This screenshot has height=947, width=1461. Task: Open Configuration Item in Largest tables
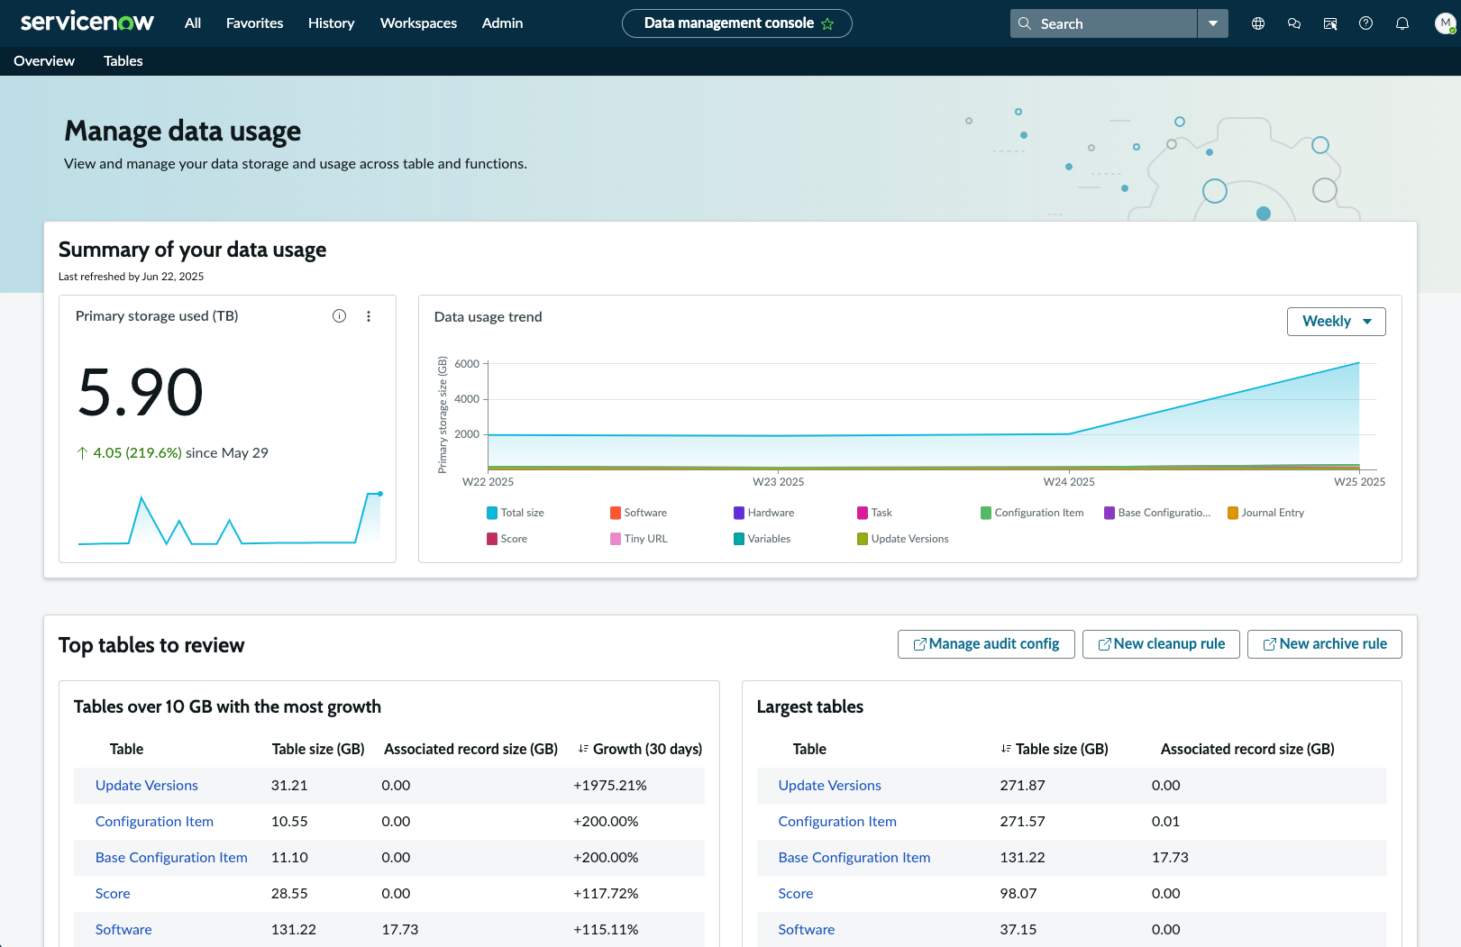pos(837,822)
